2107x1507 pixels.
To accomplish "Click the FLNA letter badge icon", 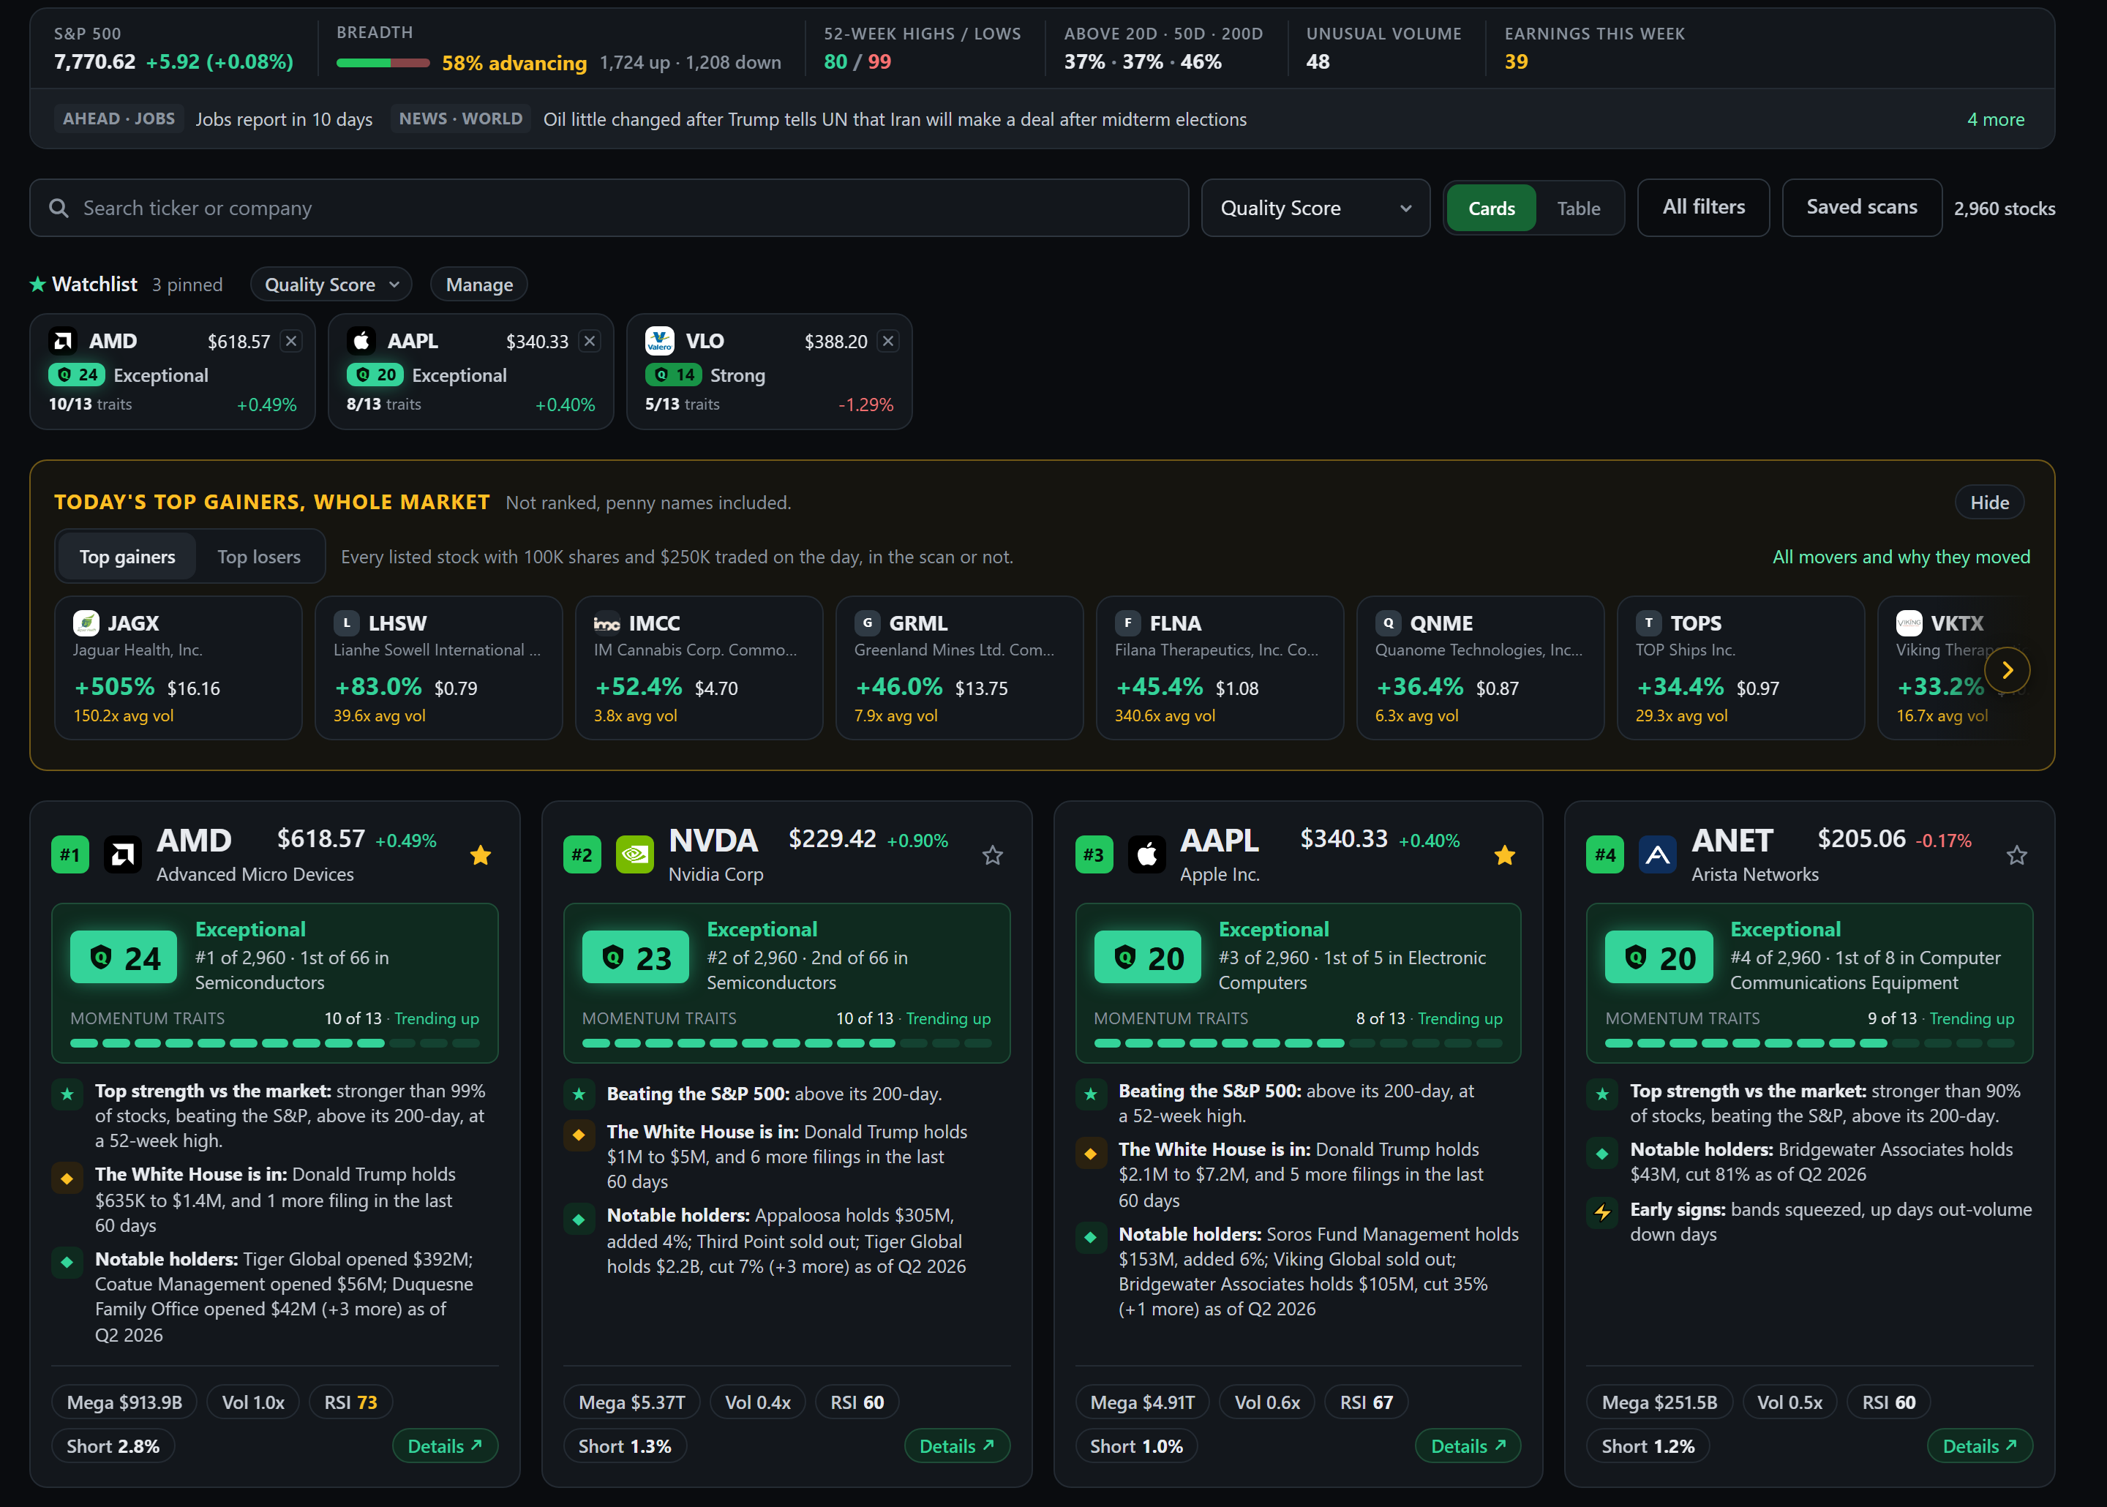I will click(1127, 623).
